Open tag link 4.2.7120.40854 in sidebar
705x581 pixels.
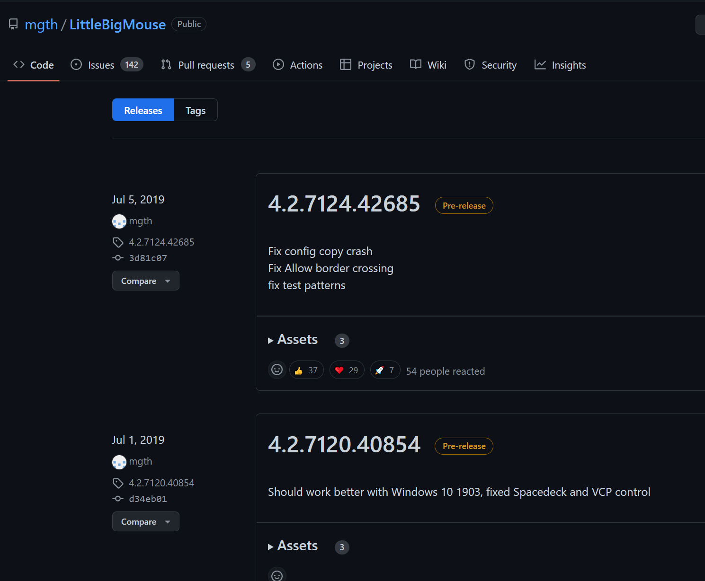coord(161,483)
